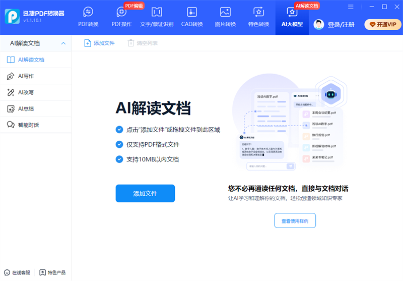The image size is (403, 281).
Task: Open 登录/注册 login link
Action: 341,25
